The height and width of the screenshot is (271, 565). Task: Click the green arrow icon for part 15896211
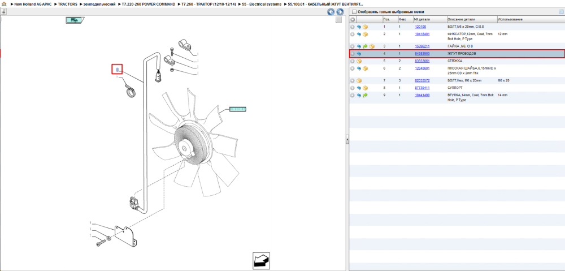click(x=366, y=46)
